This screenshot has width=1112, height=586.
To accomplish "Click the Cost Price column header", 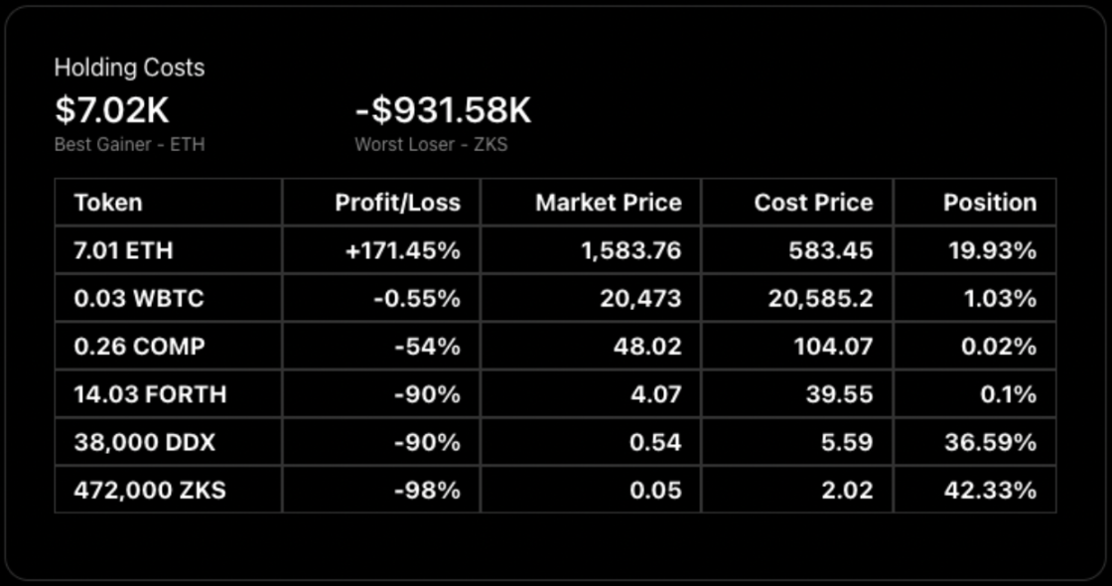I will [813, 203].
